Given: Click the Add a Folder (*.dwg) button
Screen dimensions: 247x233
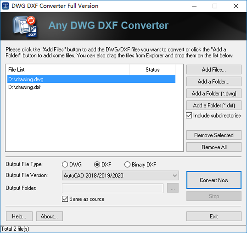Looking at the screenshot, I should (214, 94).
